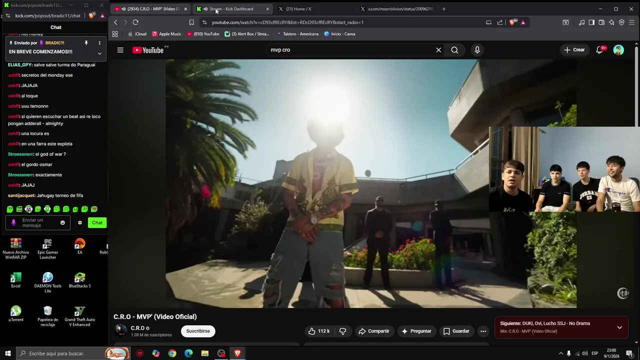The width and height of the screenshot is (640, 360).
Task: Click the Guardar save button
Action: (456, 331)
